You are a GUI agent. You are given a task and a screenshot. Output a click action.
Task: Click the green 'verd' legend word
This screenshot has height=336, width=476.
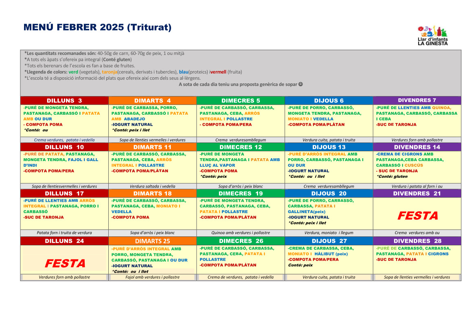click(73, 72)
